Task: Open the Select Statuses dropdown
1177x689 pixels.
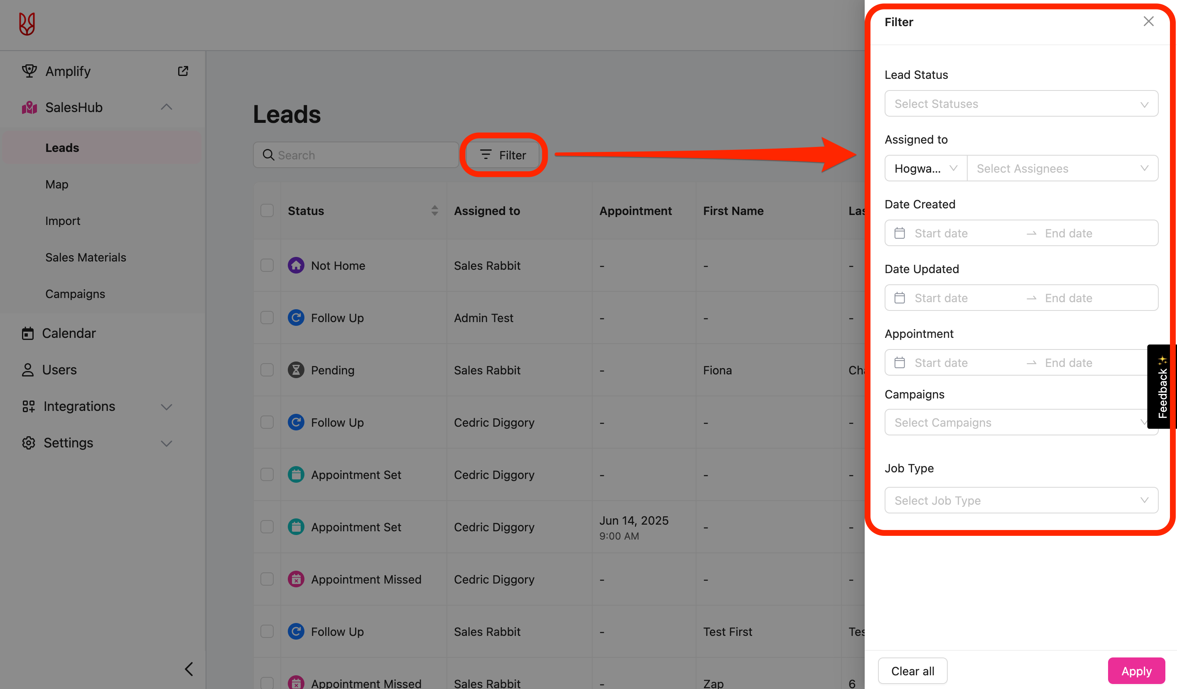Action: coord(1021,104)
